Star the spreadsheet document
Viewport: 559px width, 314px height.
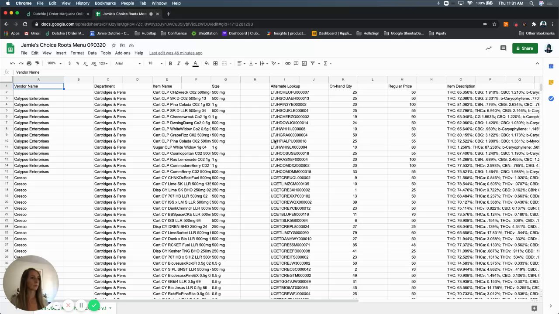114,45
